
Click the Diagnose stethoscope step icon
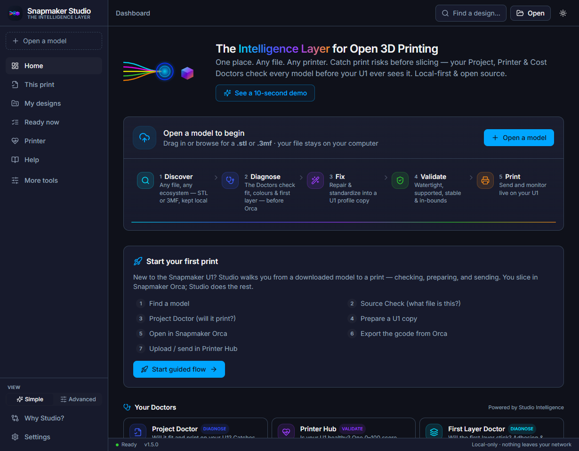click(x=230, y=180)
